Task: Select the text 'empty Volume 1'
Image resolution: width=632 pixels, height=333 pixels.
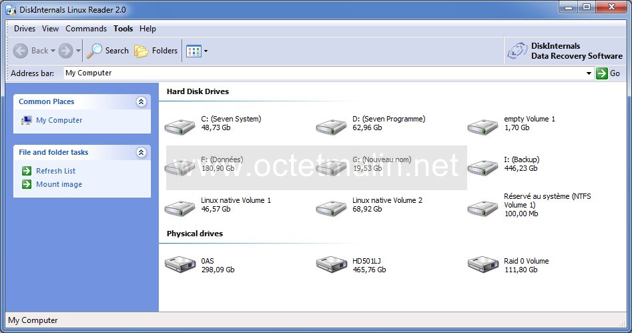Action: [x=529, y=119]
